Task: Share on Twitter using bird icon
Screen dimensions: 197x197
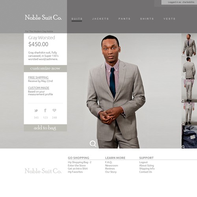Action: [x=36, y=110]
